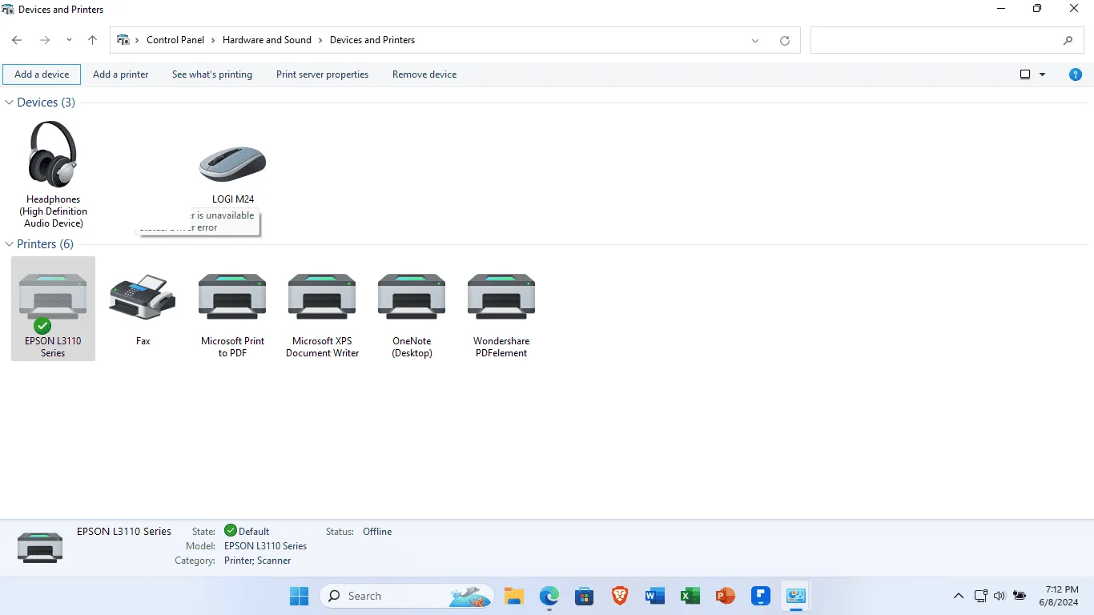This screenshot has width=1094, height=615.
Task: Click the magnifier icon in search box
Action: [1068, 40]
